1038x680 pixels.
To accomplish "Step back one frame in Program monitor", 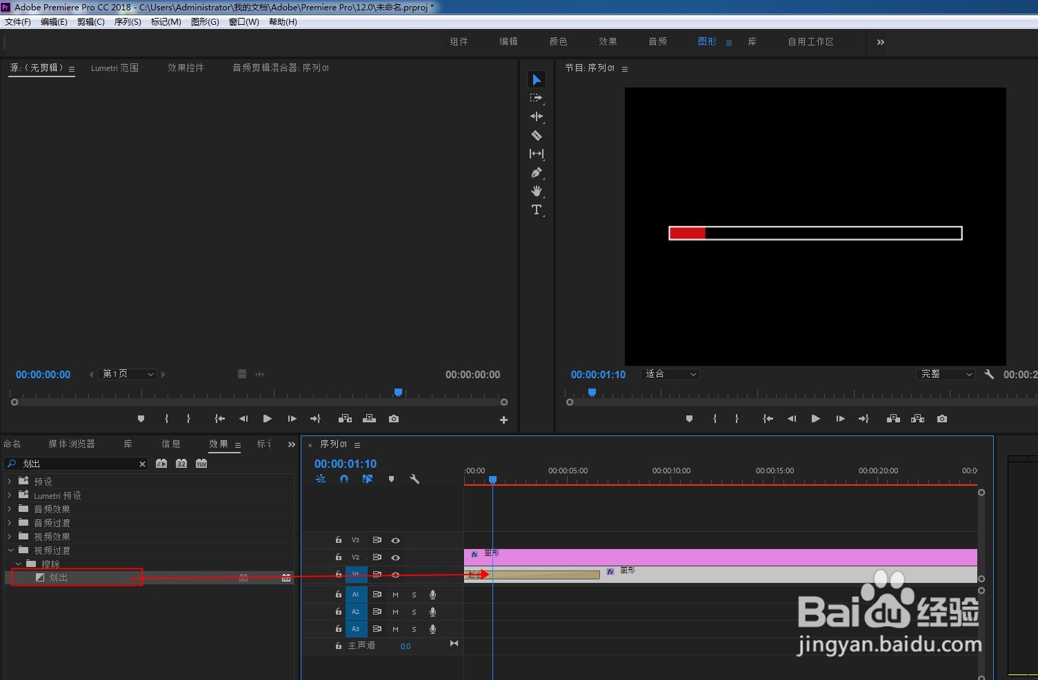I will point(792,419).
